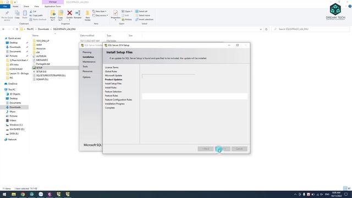Open the Application Tools tab
Screen dimensions: 352x198
53,7
